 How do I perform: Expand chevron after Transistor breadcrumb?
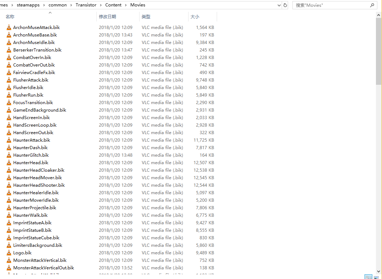(101, 5)
